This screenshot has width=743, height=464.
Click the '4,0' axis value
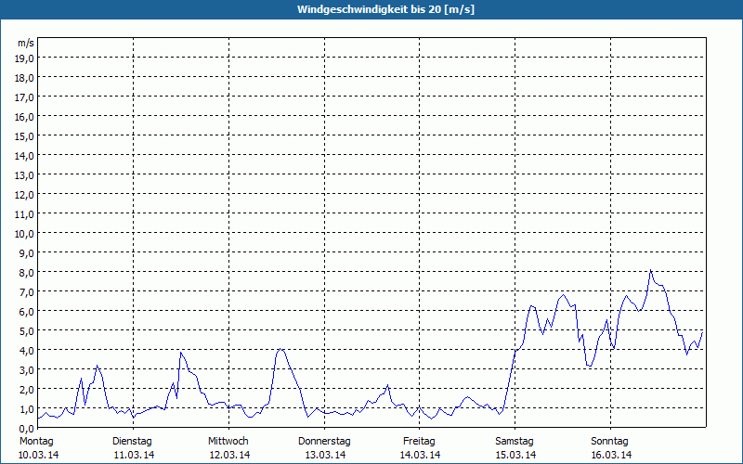[x=27, y=351]
